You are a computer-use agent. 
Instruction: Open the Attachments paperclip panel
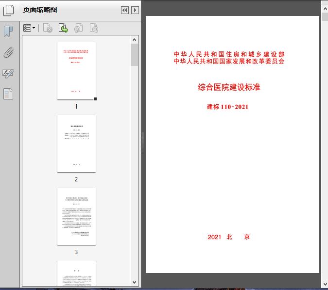(x=8, y=52)
